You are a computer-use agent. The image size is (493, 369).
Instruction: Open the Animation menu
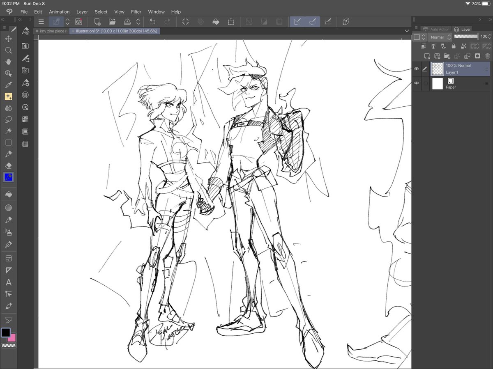pos(59,12)
